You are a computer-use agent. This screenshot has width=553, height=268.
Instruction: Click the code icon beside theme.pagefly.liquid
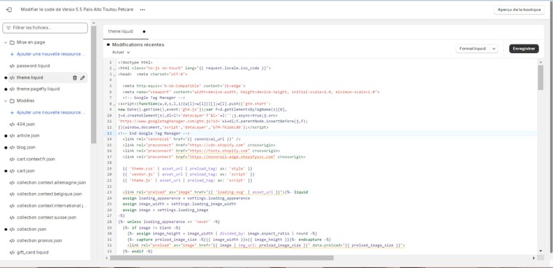pos(12,90)
